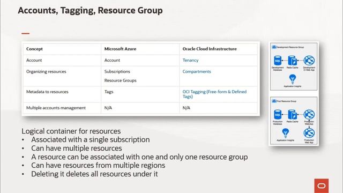Click the 'Prod Resource Group' label
The width and height of the screenshot is (343, 193).
(x=286, y=101)
